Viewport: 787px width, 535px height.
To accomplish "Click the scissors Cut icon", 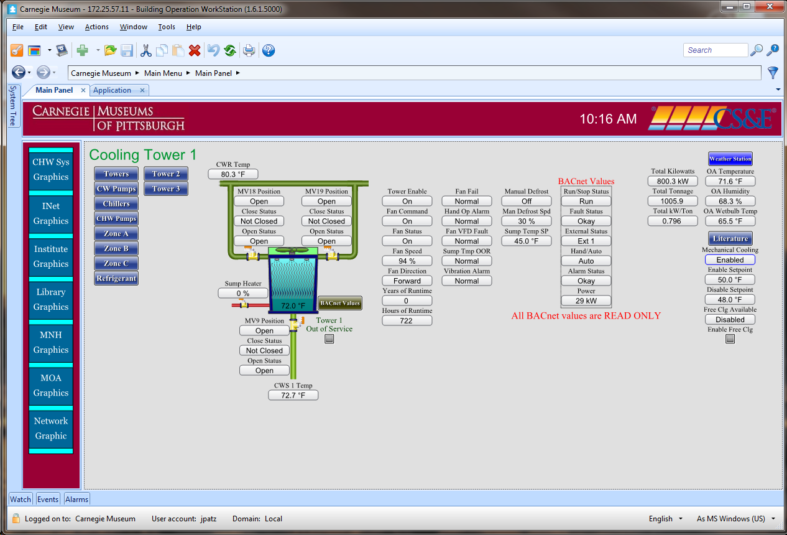I will (146, 50).
